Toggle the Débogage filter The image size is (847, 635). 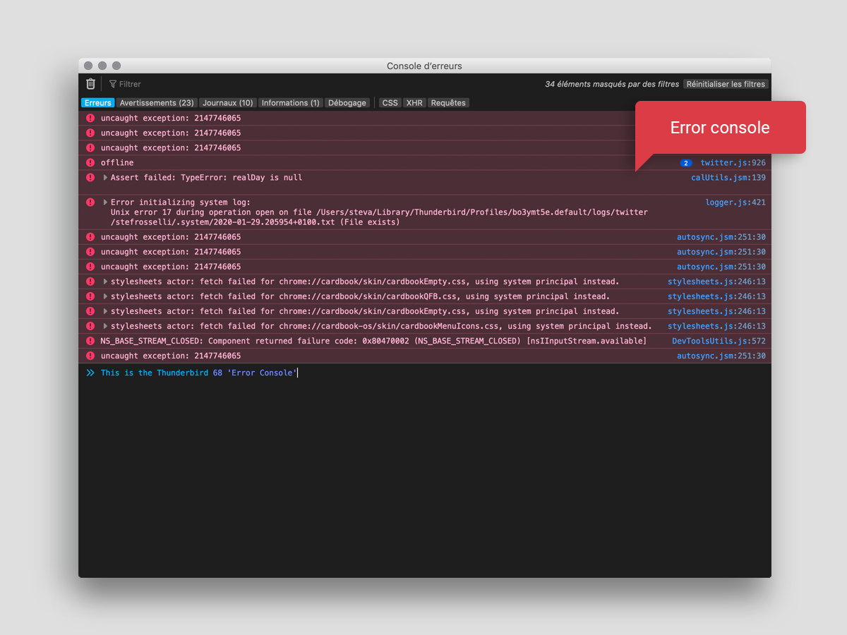tap(347, 103)
